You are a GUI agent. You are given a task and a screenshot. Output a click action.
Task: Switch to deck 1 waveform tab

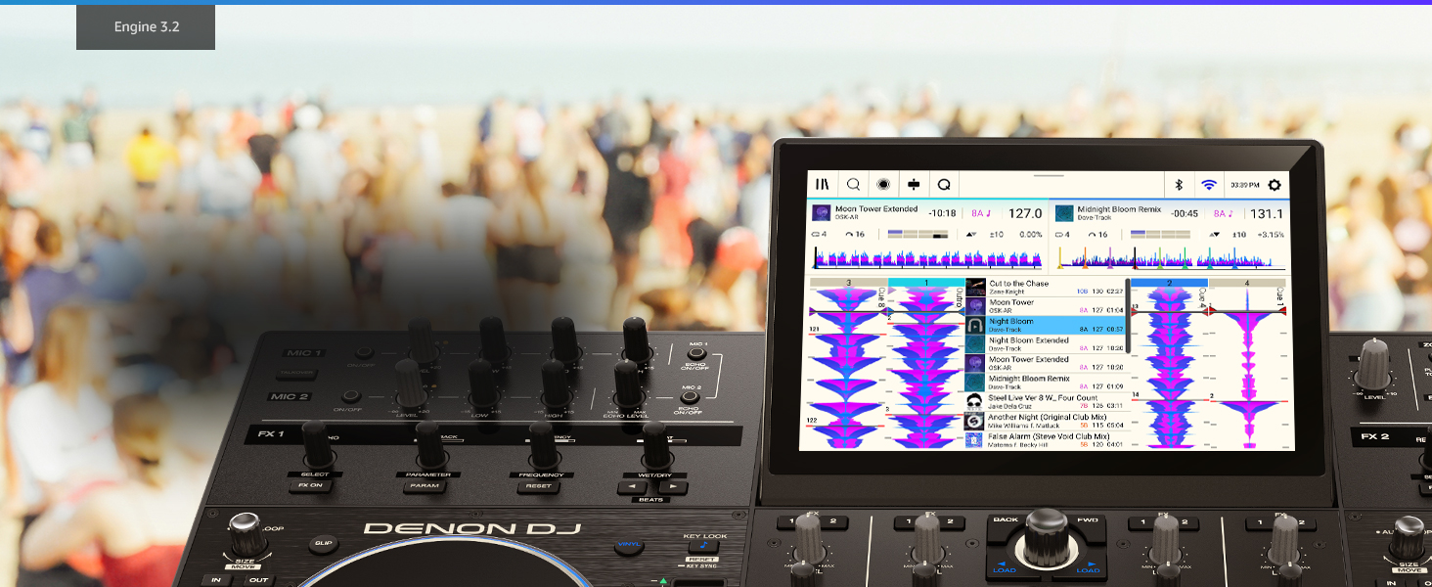[x=926, y=283]
